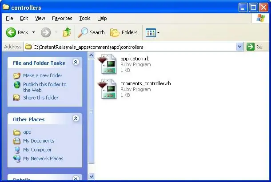Image resolution: width=271 pixels, height=182 pixels.
Task: Click the Make a new folder icon
Action: pos(17,75)
